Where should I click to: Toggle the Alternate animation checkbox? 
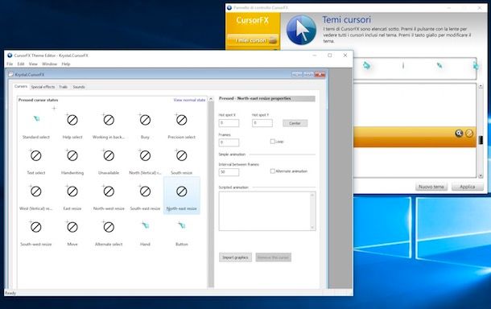pyautogui.click(x=272, y=171)
